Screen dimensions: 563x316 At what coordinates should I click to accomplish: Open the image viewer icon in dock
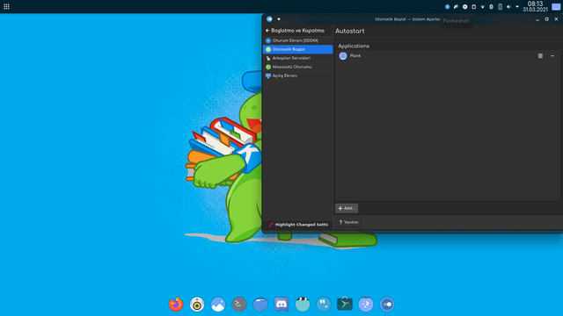tap(218, 305)
